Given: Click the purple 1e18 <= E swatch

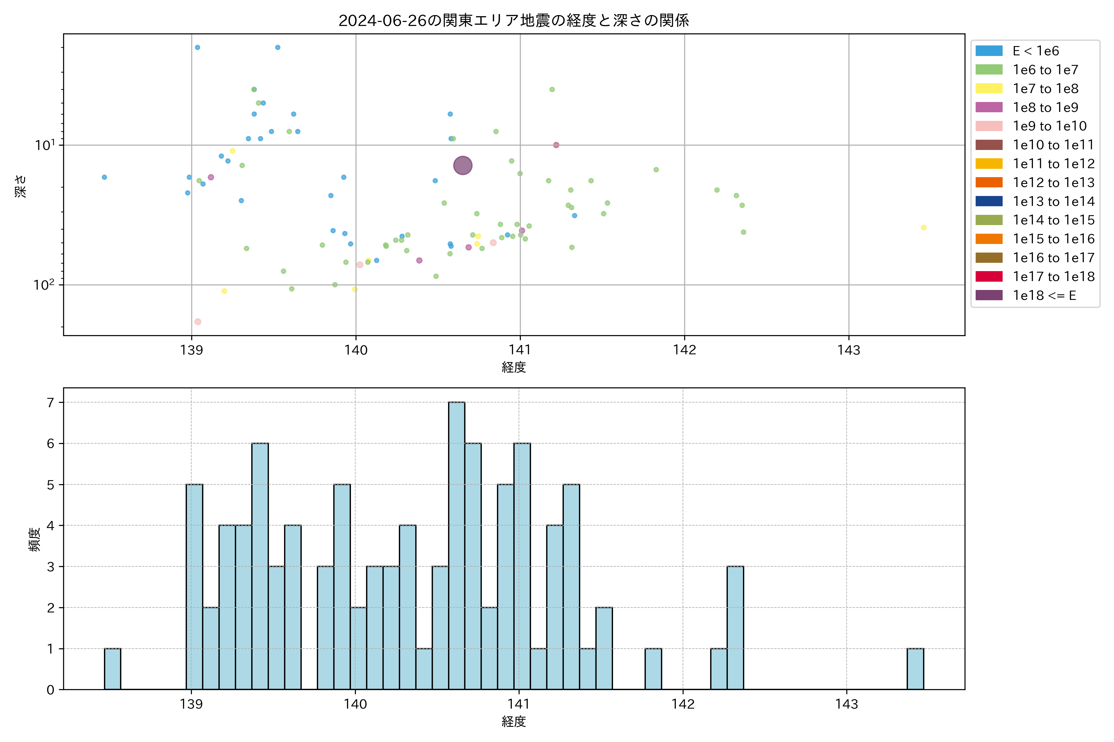Looking at the screenshot, I should coord(988,295).
